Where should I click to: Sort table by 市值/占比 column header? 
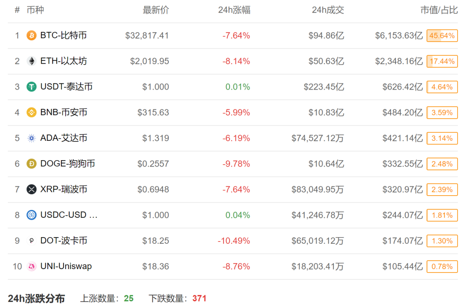pyautogui.click(x=439, y=10)
